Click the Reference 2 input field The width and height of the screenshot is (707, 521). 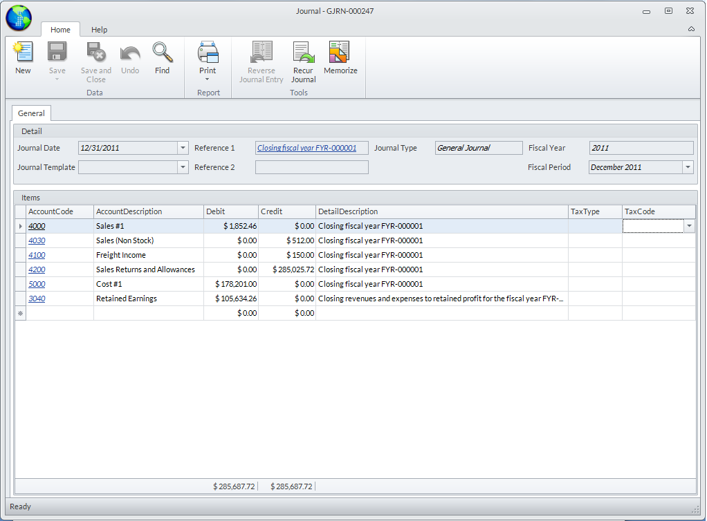pyautogui.click(x=311, y=167)
